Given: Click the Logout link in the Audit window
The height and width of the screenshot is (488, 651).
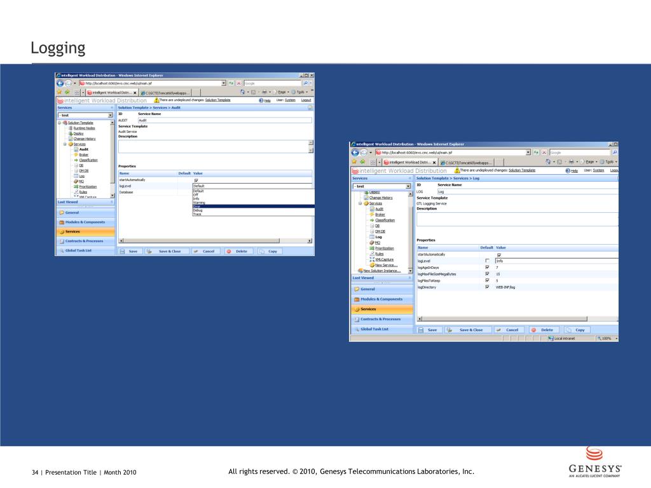Looking at the screenshot, I should [306, 100].
